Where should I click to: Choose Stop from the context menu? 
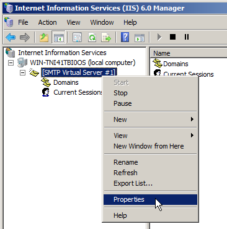(x=150, y=93)
